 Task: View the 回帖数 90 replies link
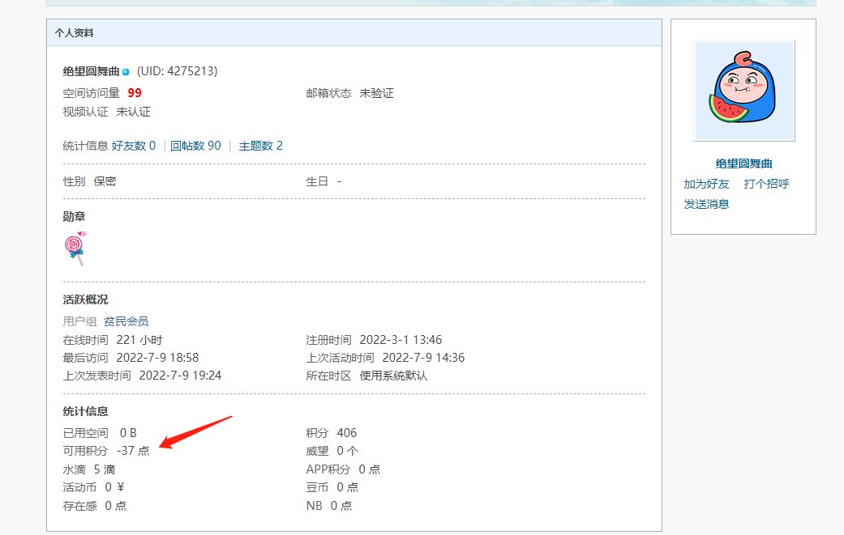[x=195, y=146]
